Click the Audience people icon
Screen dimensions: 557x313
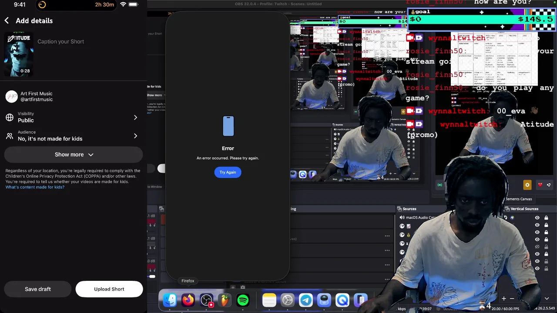(10, 136)
